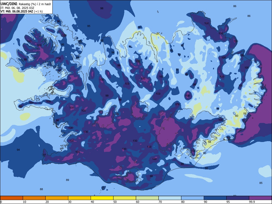Select the medium blue 80–90 legend swatch
The image size is (272, 204).
[193, 198]
